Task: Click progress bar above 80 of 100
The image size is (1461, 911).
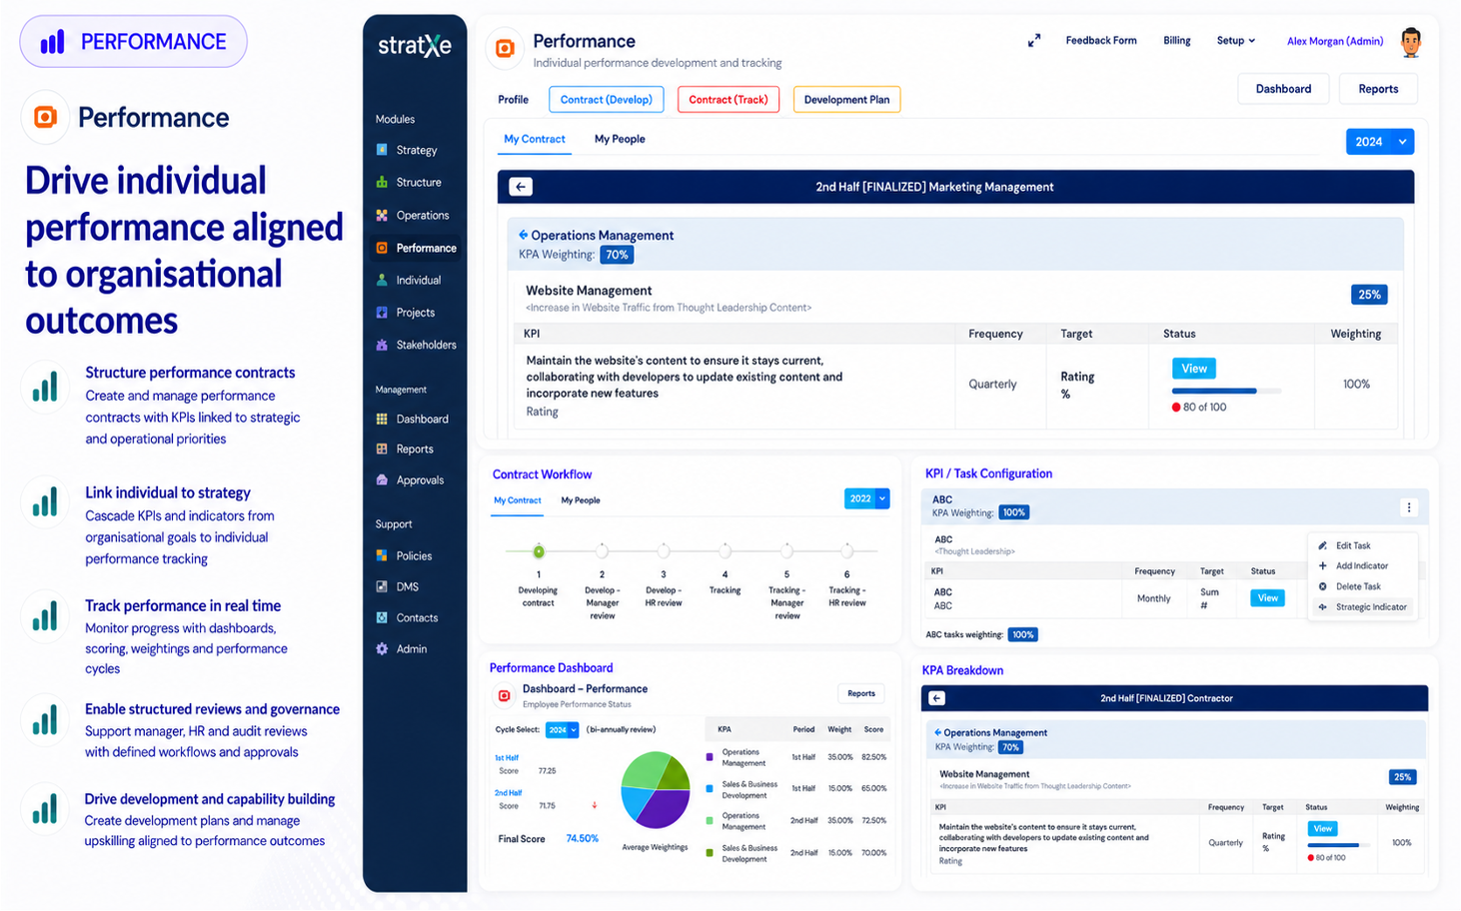Action: click(1226, 392)
